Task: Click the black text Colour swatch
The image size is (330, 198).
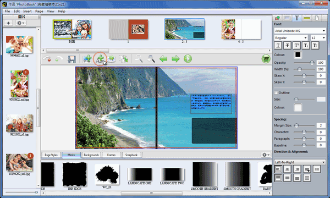Action: coord(298,54)
